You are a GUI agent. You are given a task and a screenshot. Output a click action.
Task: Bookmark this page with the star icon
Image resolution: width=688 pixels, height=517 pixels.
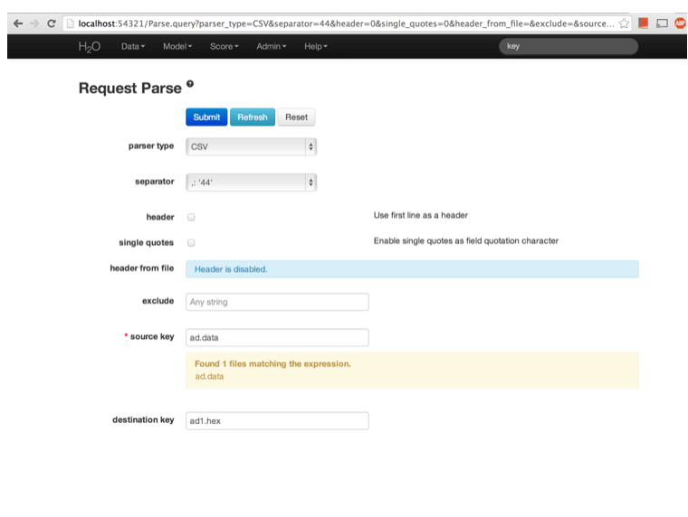(625, 23)
